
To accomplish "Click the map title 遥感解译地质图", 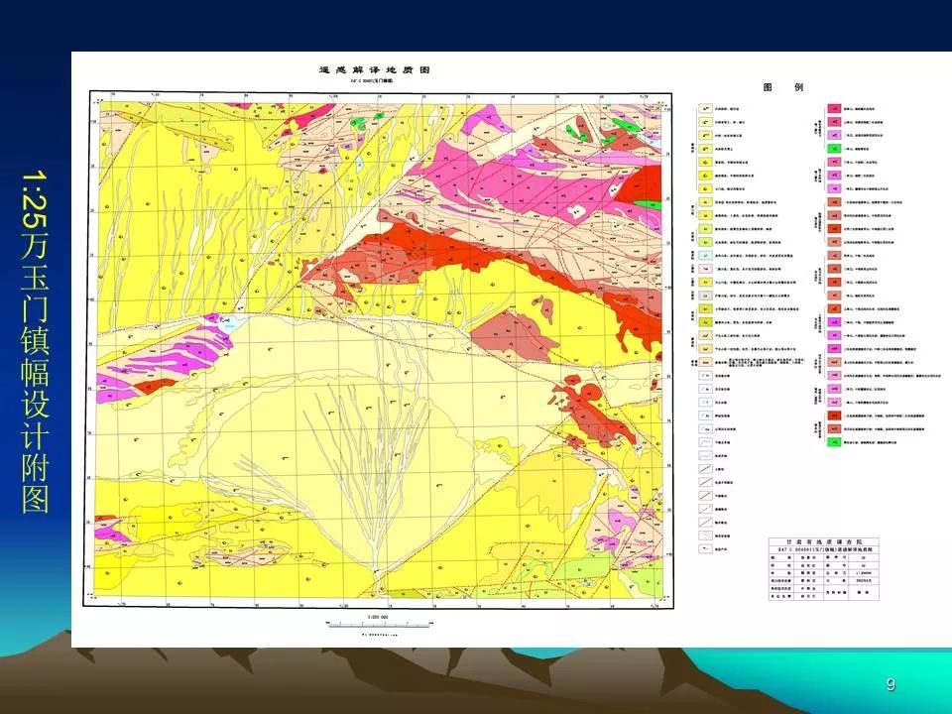I will pos(375,69).
